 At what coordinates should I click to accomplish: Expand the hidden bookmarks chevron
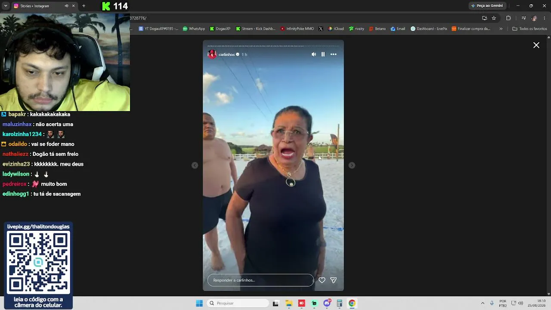[x=501, y=29]
